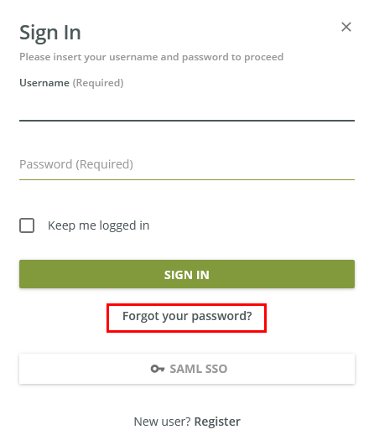Click the Sign In heading

[50, 34]
